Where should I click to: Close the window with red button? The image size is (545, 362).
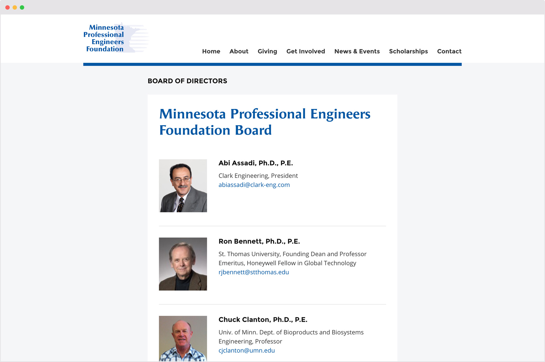pos(7,7)
